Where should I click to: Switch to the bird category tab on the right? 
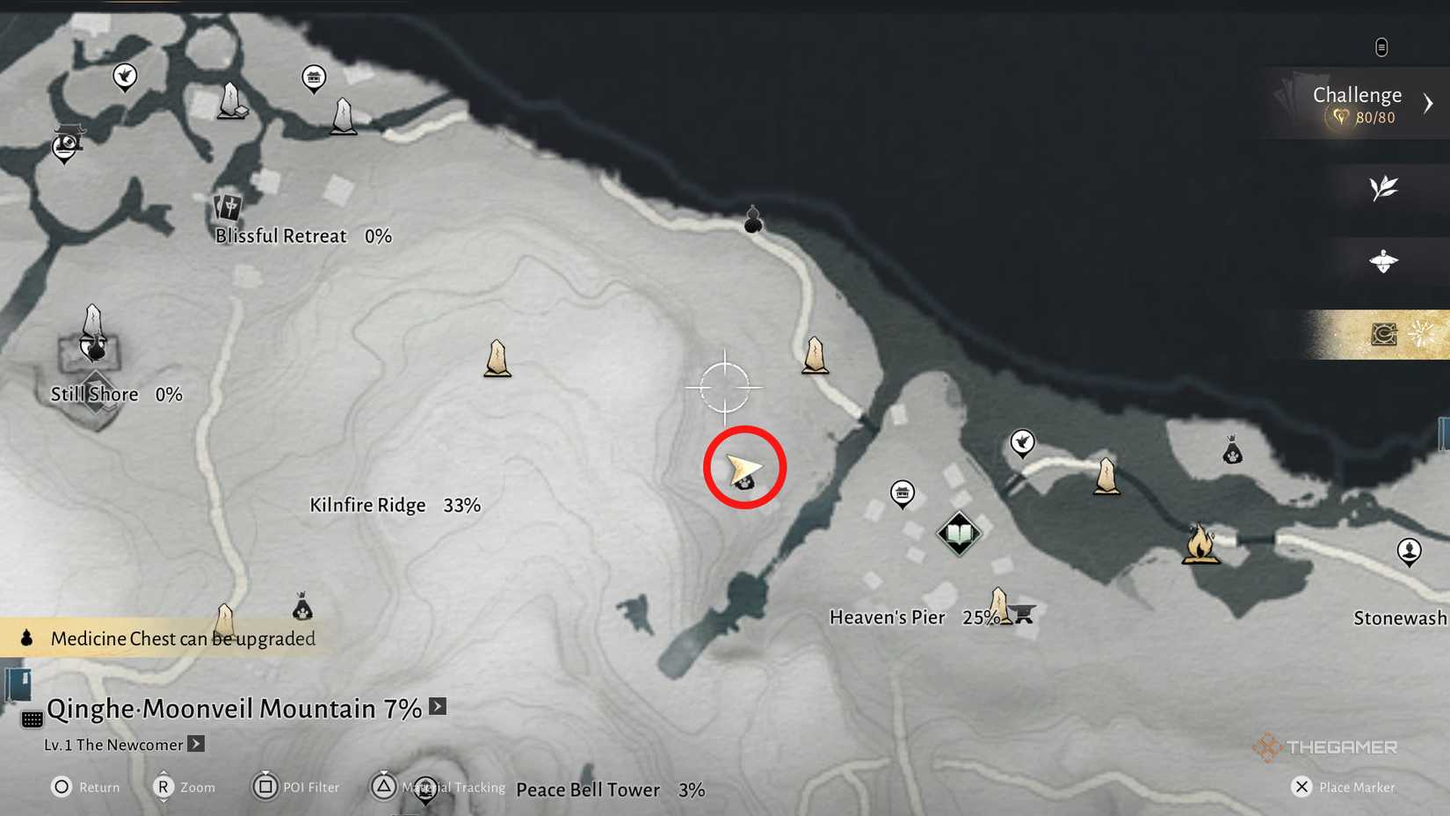[1383, 261]
